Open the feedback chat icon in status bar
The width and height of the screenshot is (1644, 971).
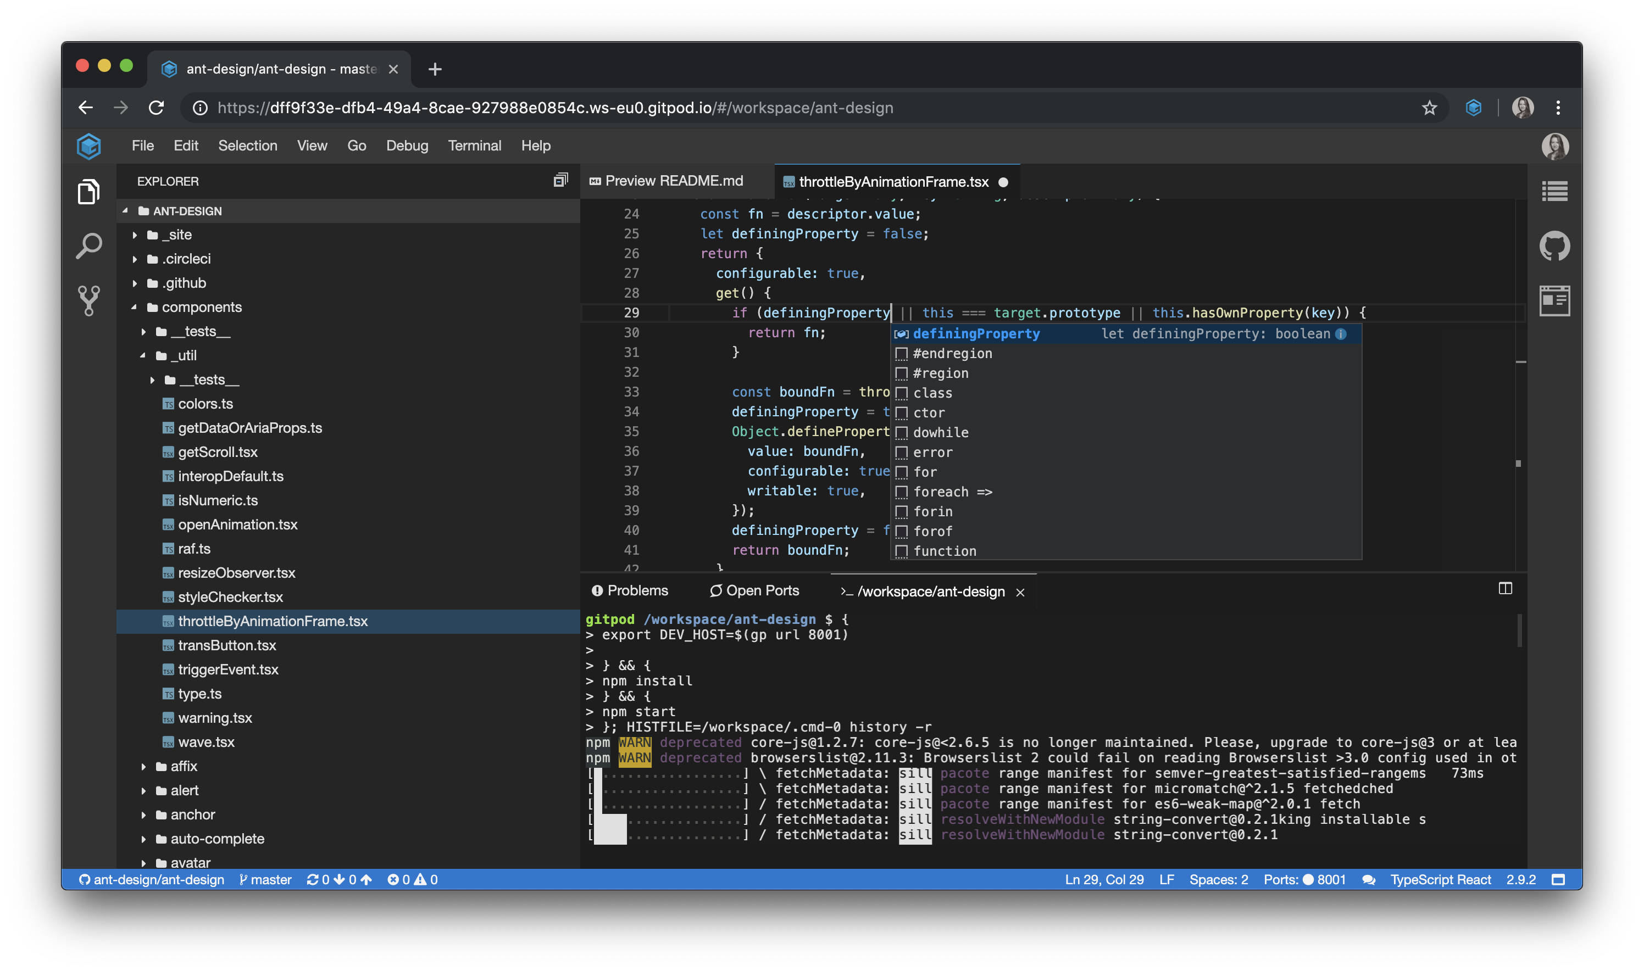(x=1369, y=880)
